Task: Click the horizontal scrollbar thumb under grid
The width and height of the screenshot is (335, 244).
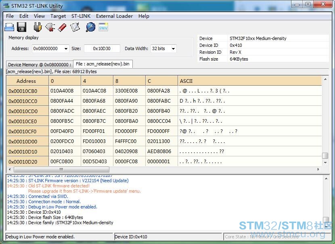Action: click(61, 169)
